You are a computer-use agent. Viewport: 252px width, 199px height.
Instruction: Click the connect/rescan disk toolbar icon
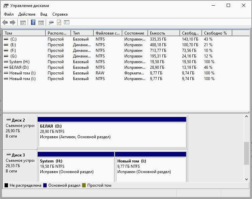[x=51, y=23]
